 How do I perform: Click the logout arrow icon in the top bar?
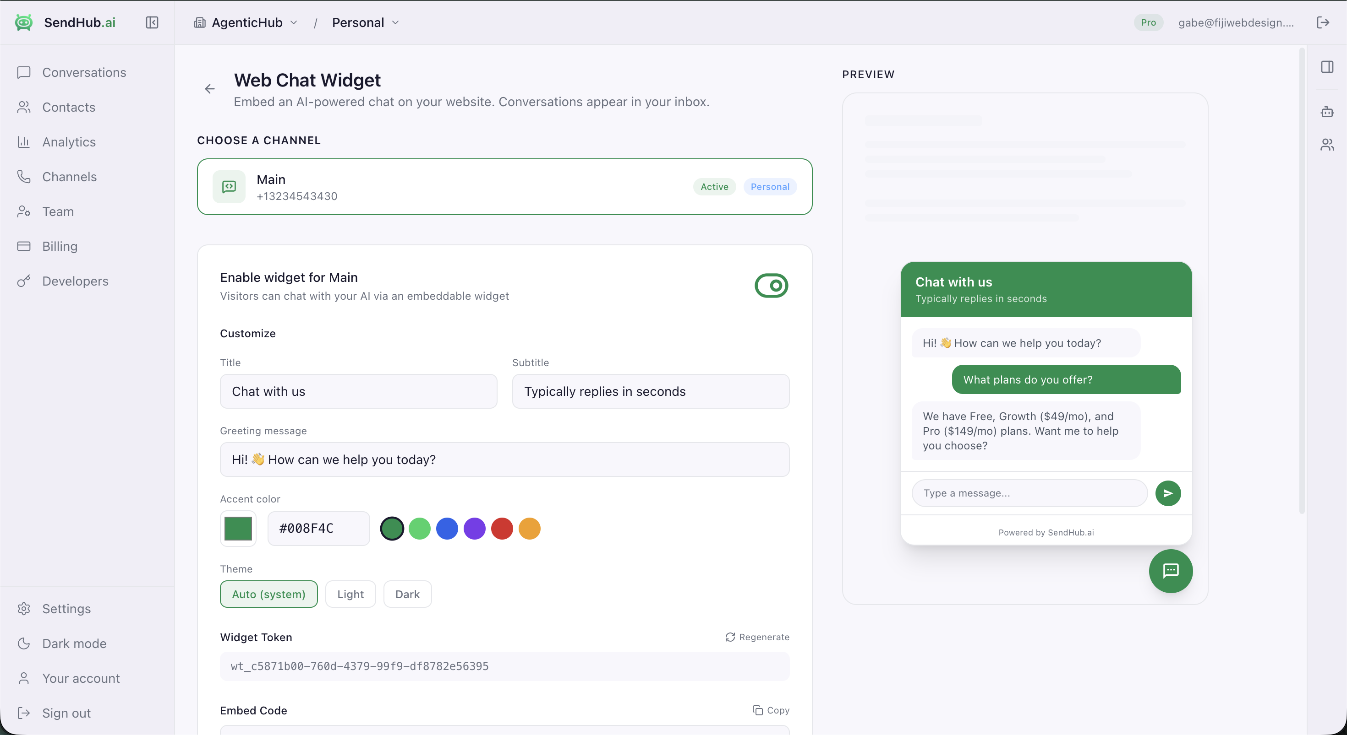pos(1323,22)
